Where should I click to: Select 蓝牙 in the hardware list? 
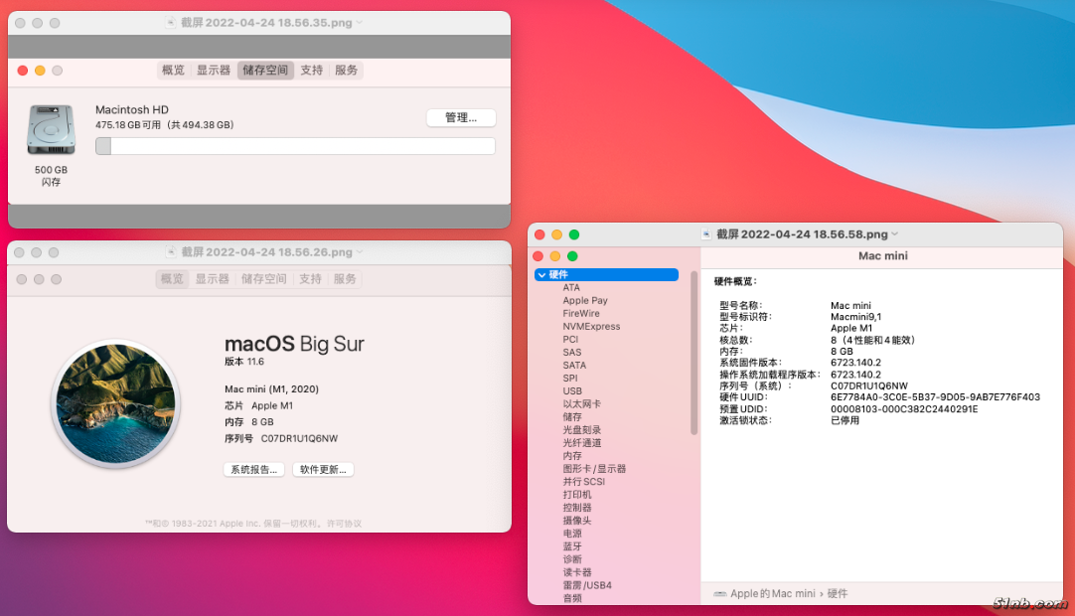point(572,546)
